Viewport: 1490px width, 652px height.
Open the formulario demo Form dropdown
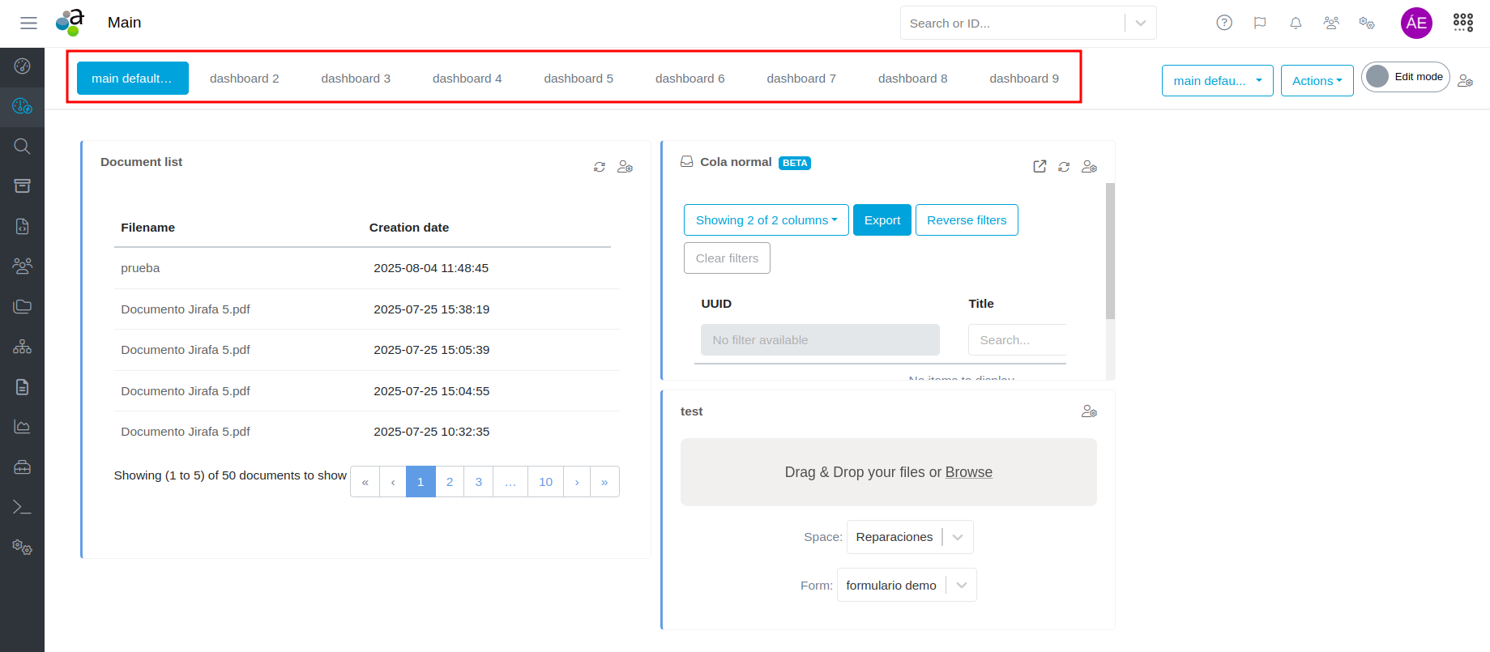click(x=961, y=586)
